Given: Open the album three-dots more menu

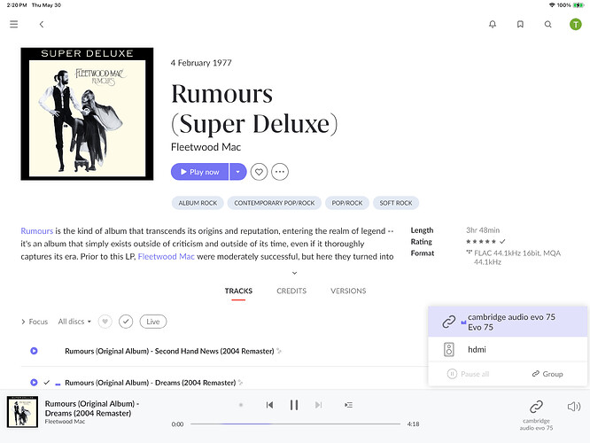Looking at the screenshot, I should tap(280, 172).
